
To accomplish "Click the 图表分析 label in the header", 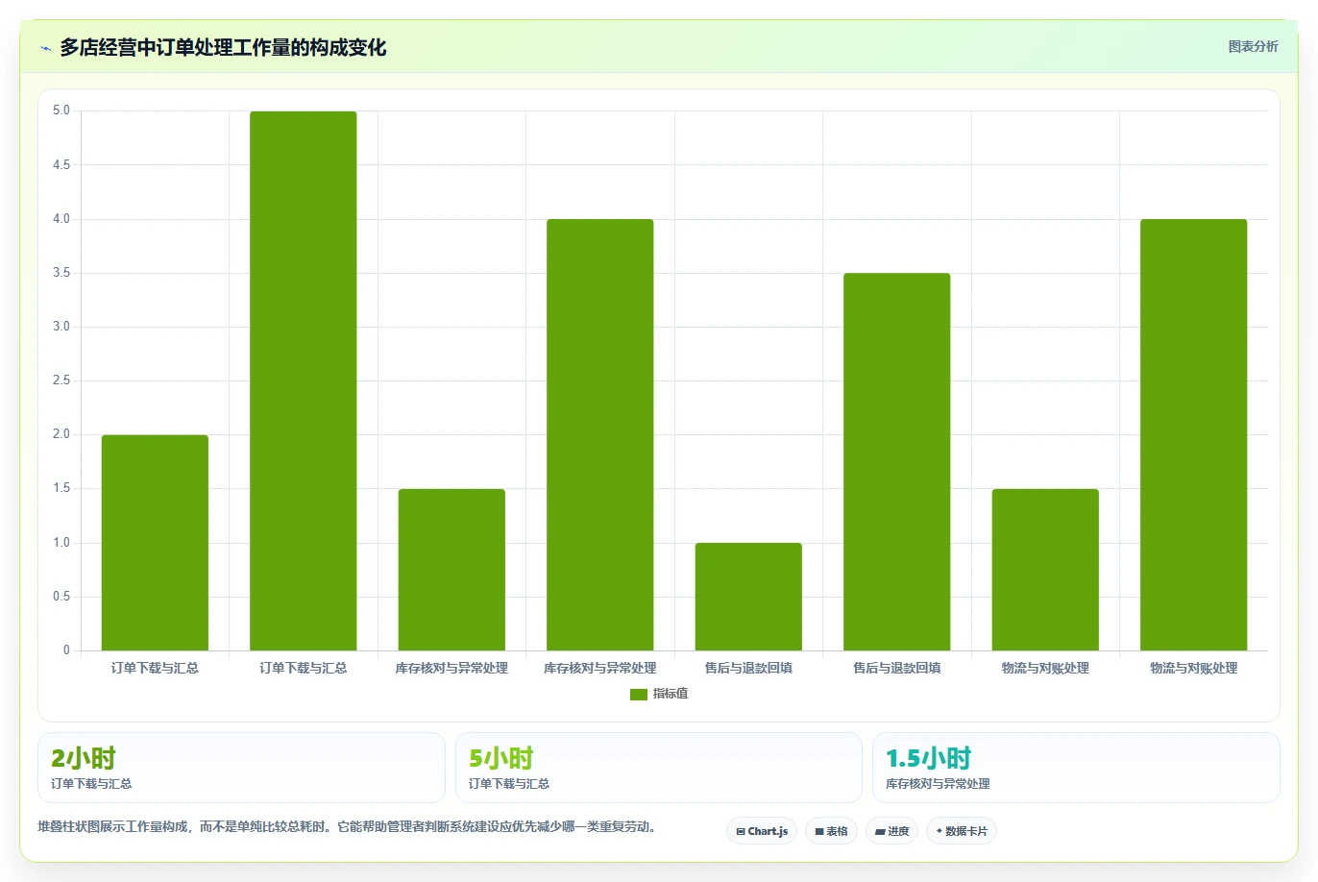I will coord(1253,46).
